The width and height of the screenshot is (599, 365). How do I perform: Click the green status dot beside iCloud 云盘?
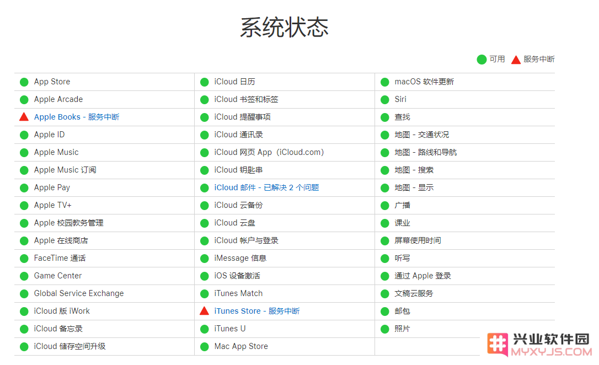pyautogui.click(x=205, y=223)
